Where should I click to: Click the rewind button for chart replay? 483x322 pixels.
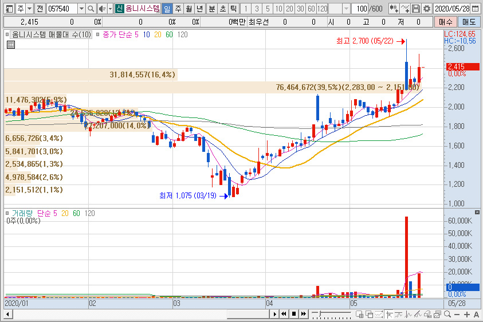pyautogui.click(x=284, y=315)
